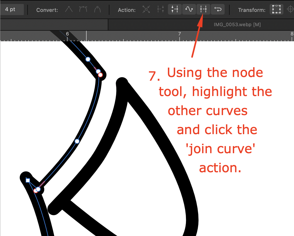Click the middle node of the left curve

77,142
